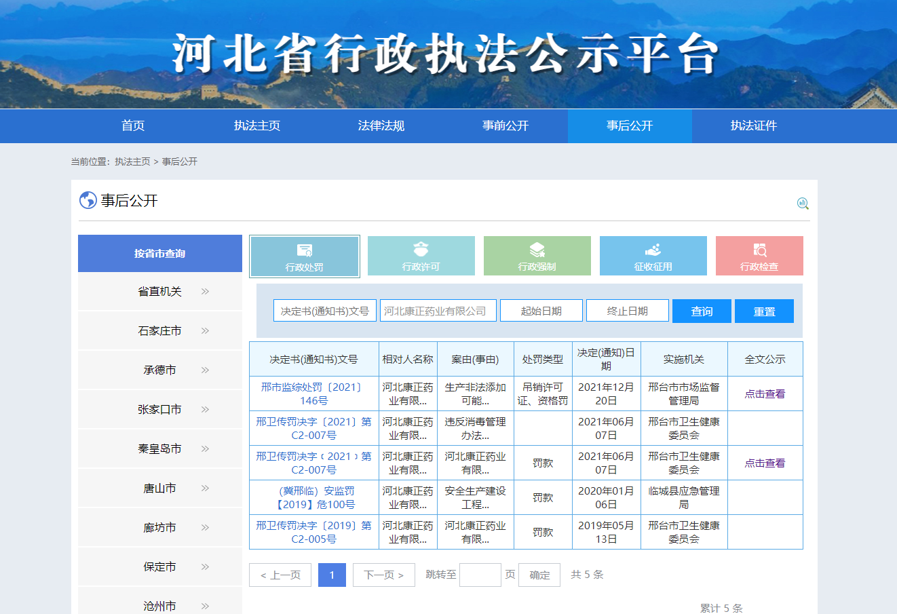Click the 决定书(通知书)文号 input field
Image resolution: width=897 pixels, height=614 pixels.
[324, 311]
